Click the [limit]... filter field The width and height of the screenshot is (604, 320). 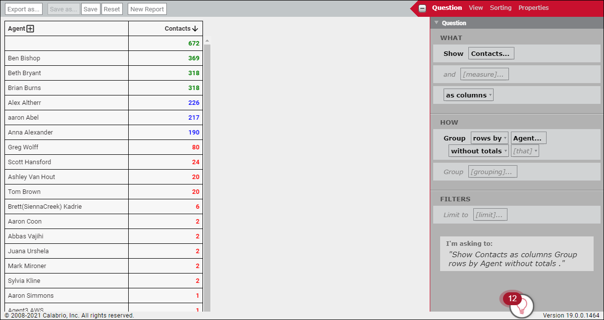(490, 215)
